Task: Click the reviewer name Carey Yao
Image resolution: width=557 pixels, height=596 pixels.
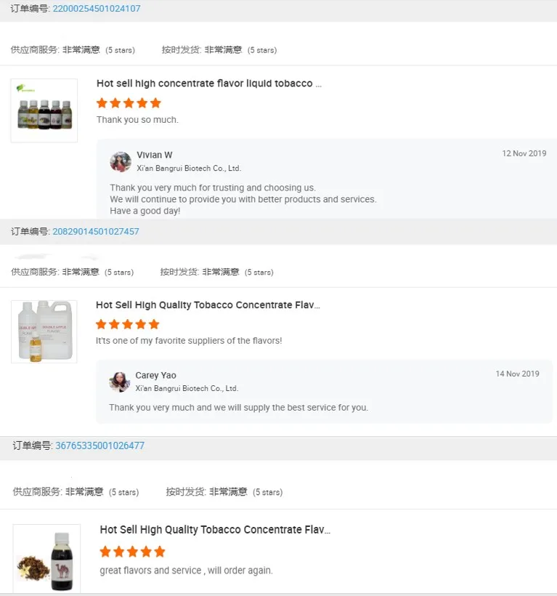Action: coord(155,376)
